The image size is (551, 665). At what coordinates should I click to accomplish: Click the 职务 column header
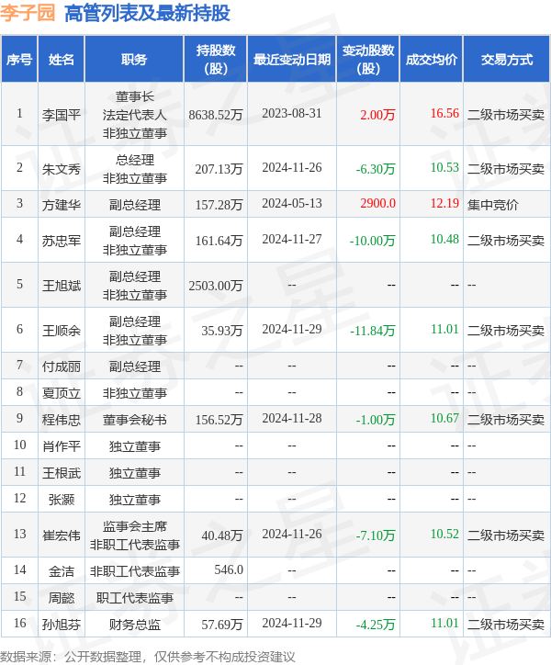(134, 60)
